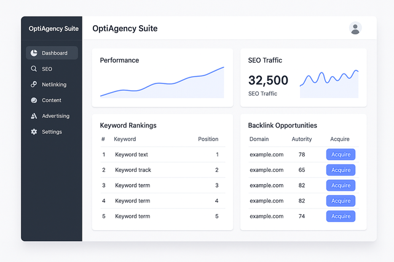Screen dimensions: 394x262
Task: Click the 32,500 traffic value
Action: 268,80
